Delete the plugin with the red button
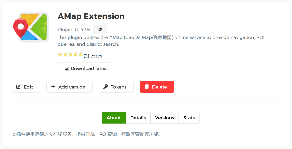Image resolution: width=292 pixels, height=149 pixels. point(157,87)
